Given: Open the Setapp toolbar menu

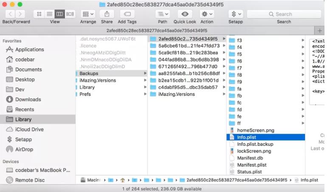Looking at the screenshot, I should pos(235,14).
